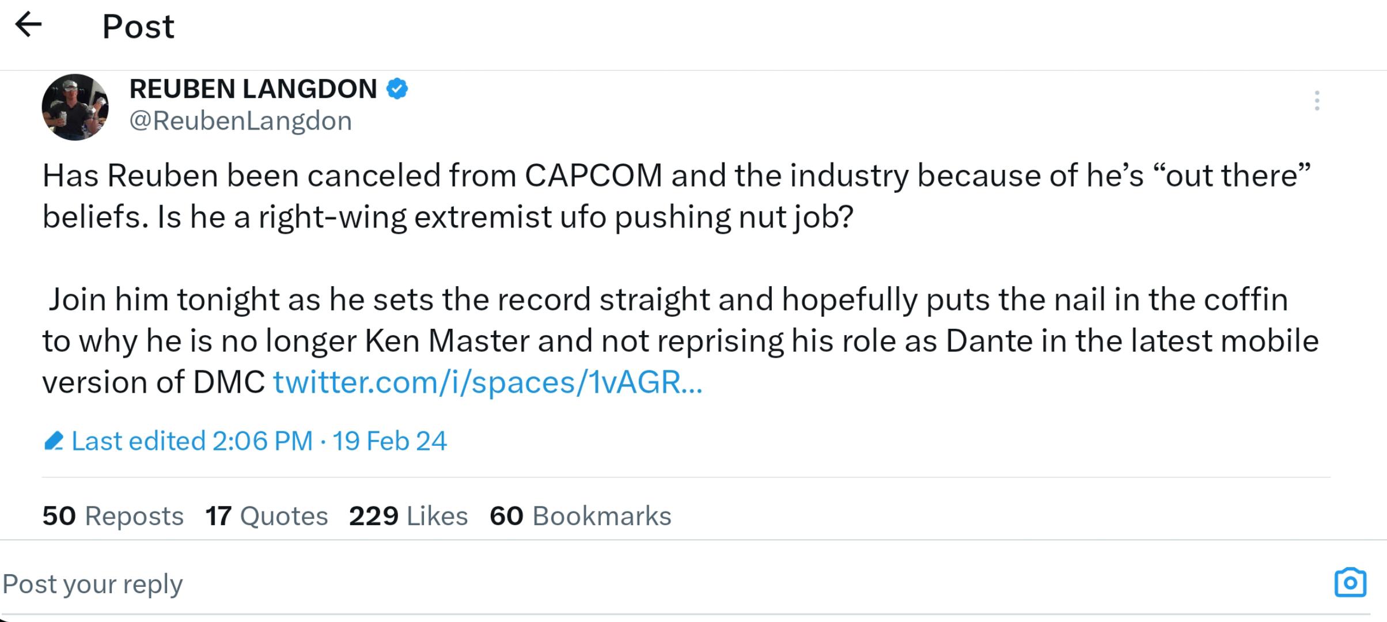Click the Post header title

click(138, 26)
